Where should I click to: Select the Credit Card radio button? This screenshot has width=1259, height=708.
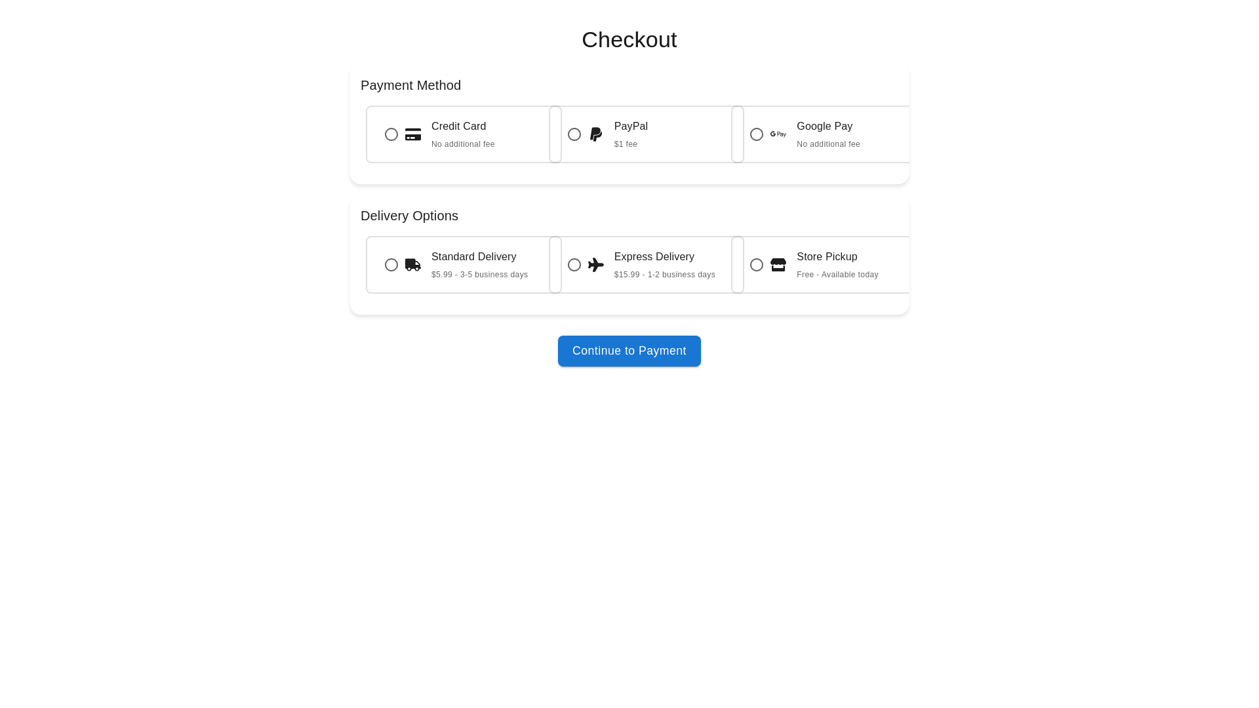[391, 134]
